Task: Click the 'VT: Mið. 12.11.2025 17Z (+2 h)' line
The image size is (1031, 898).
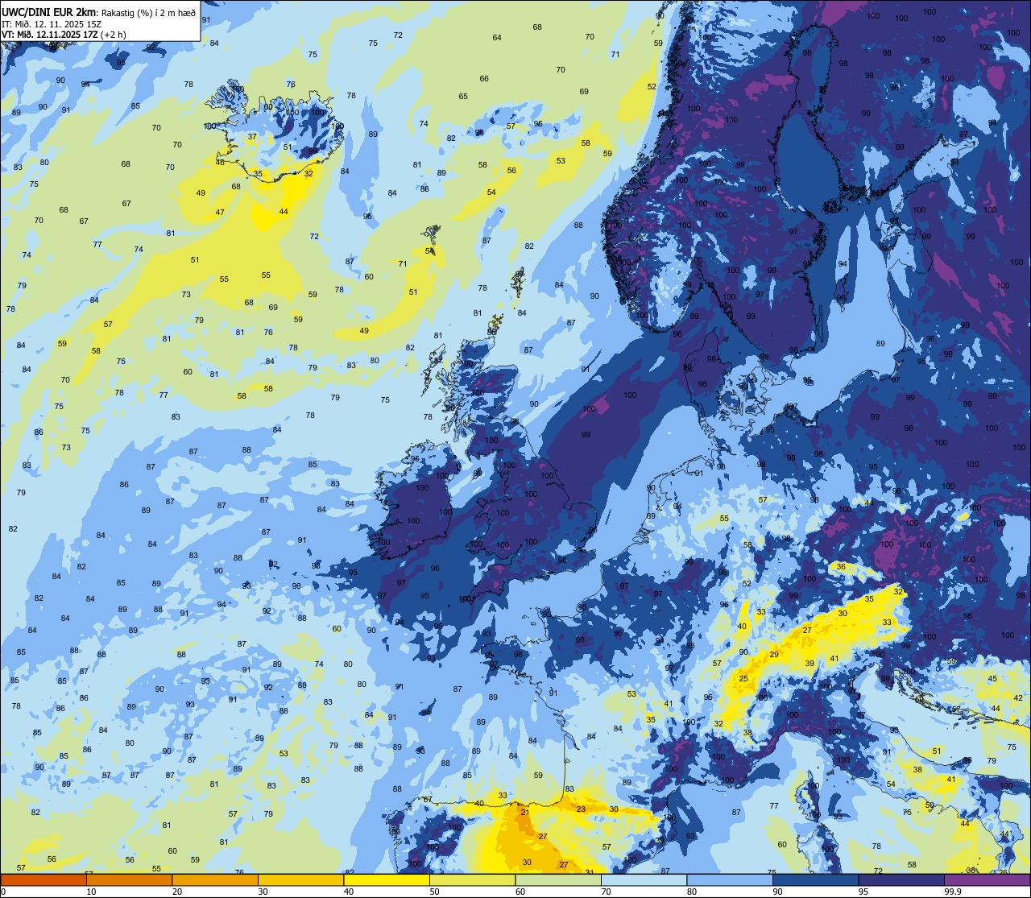Action: 64,34
